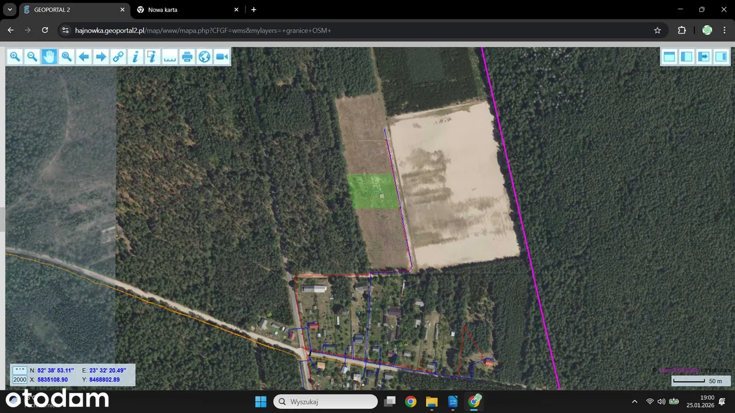The width and height of the screenshot is (735, 413).
Task: Click the 2000 coordinate system box
Action: point(20,380)
